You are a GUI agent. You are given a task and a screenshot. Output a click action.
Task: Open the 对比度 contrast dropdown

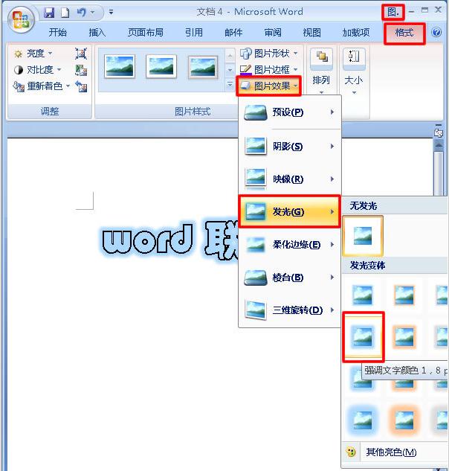pyautogui.click(x=37, y=70)
